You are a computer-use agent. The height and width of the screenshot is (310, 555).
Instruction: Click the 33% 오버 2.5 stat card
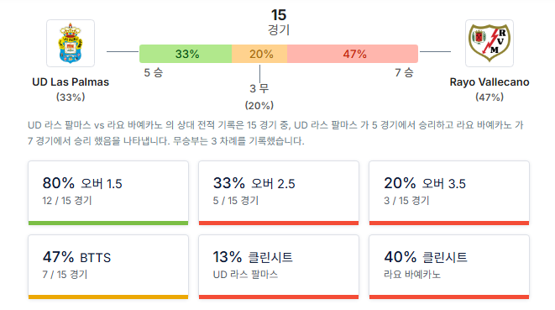[x=279, y=193]
